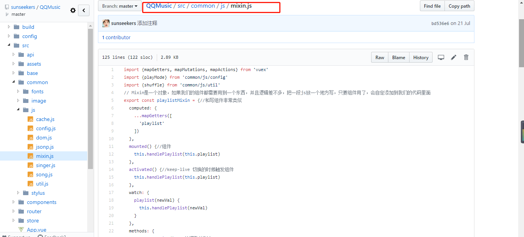The image size is (524, 237).
Task: Click line number 14 in code
Action: [111, 169]
